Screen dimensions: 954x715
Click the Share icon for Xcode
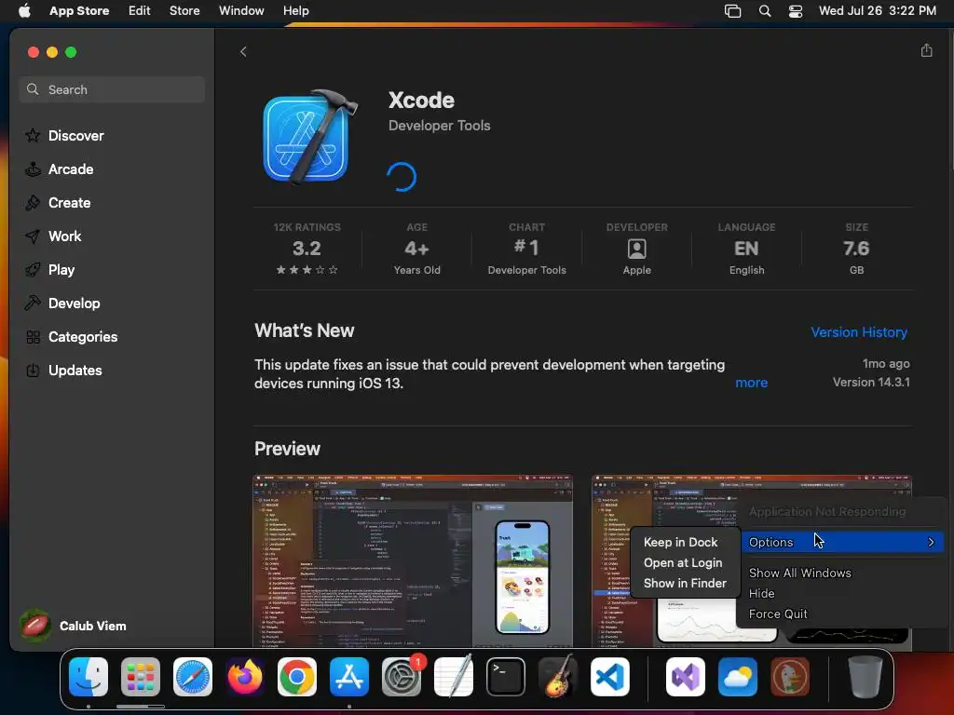(926, 50)
